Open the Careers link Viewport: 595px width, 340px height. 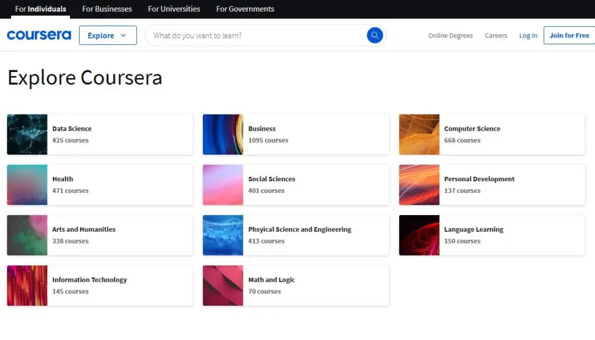click(496, 35)
